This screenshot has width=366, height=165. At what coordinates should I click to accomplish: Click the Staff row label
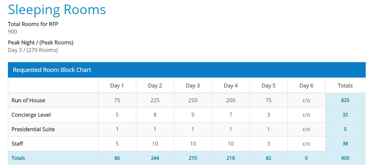coord(17,144)
